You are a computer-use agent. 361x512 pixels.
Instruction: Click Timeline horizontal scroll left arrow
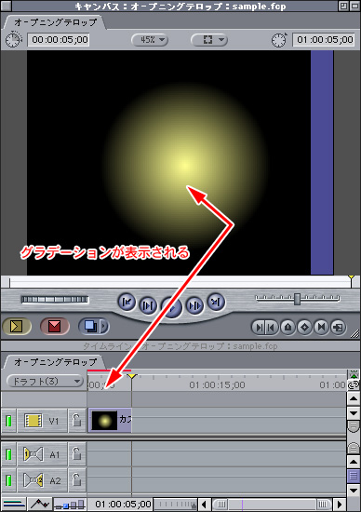click(x=205, y=505)
